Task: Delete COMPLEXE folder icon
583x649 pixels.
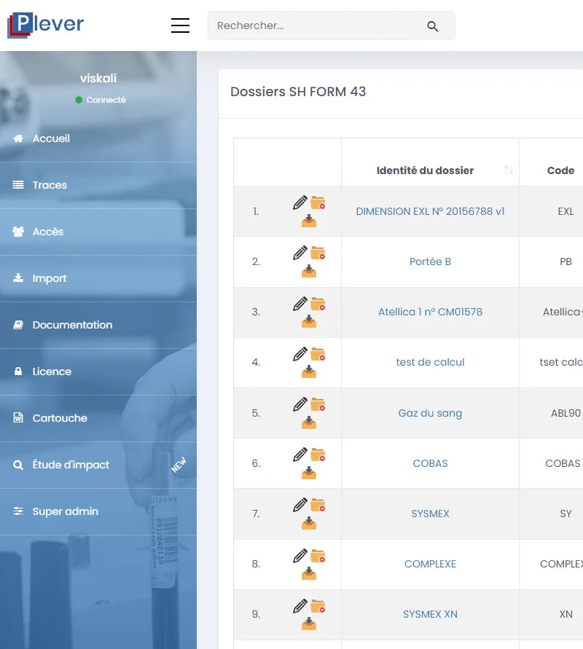Action: click(318, 556)
